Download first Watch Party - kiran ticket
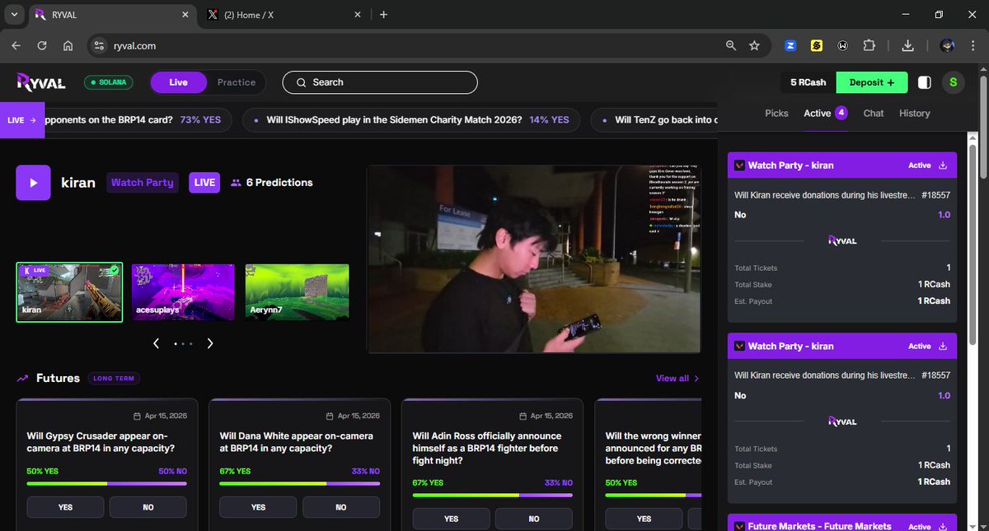The image size is (989, 531). 943,165
